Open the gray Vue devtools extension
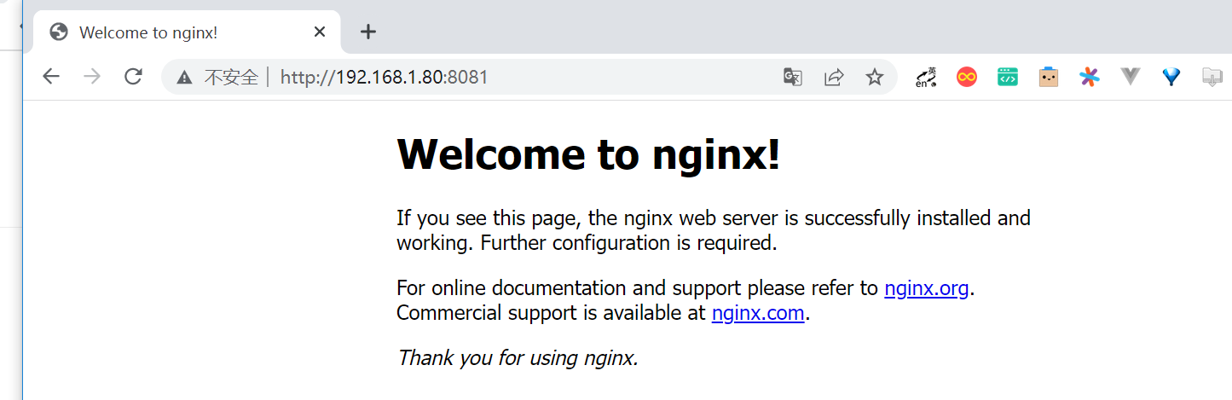The image size is (1232, 400). 1131,78
